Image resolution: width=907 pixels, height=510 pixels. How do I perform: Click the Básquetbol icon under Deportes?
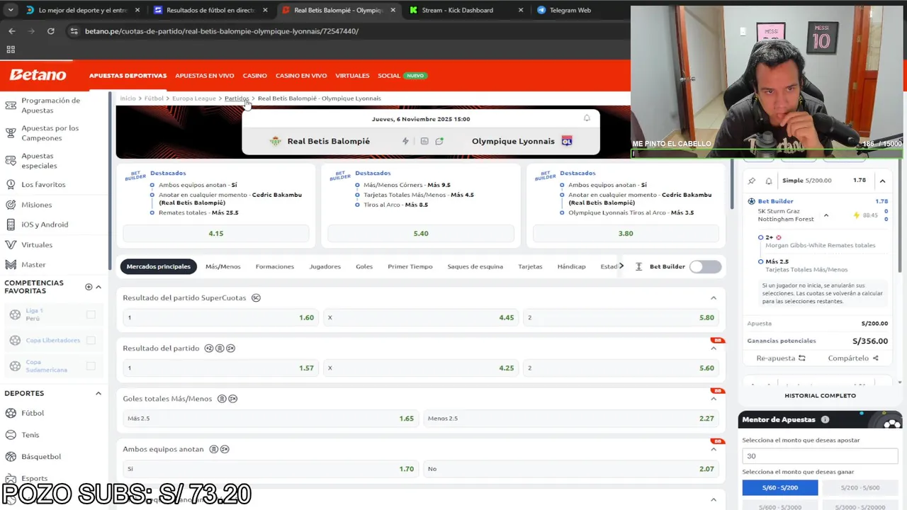tap(11, 456)
